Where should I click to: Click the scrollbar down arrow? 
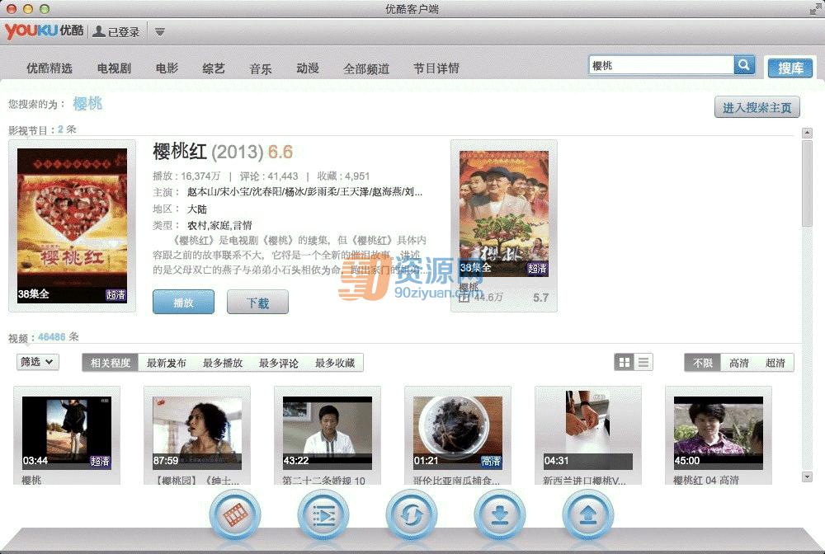[807, 477]
